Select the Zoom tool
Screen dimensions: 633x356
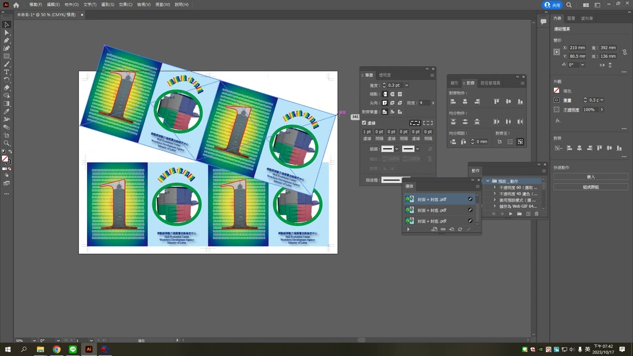tap(7, 143)
